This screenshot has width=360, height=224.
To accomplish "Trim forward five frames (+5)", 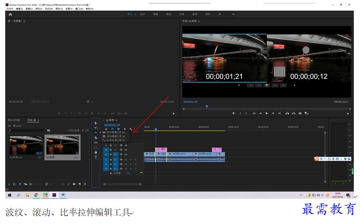I will coord(283,85).
